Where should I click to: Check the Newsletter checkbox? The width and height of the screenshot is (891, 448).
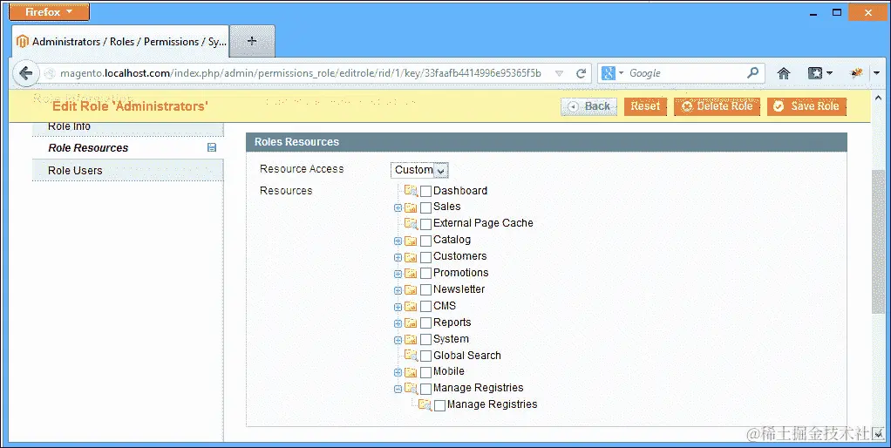(425, 290)
